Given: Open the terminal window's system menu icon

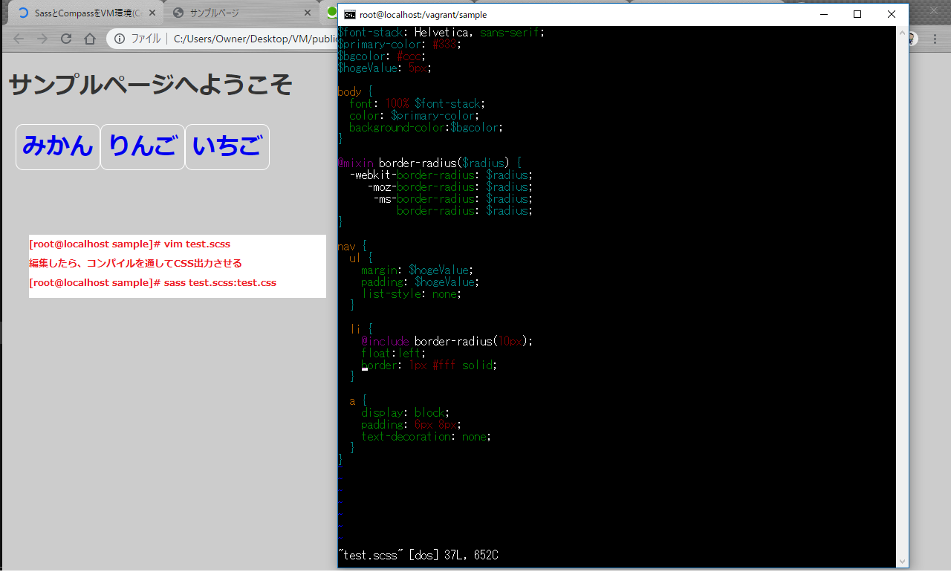Looking at the screenshot, I should pyautogui.click(x=349, y=15).
